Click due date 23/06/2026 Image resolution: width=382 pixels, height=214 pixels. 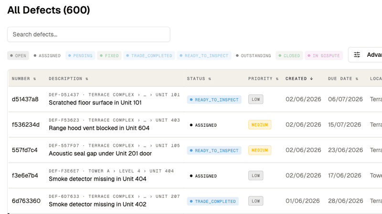[345, 150]
